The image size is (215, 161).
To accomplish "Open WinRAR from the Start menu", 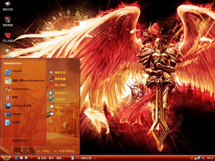I will coord(13,114).
